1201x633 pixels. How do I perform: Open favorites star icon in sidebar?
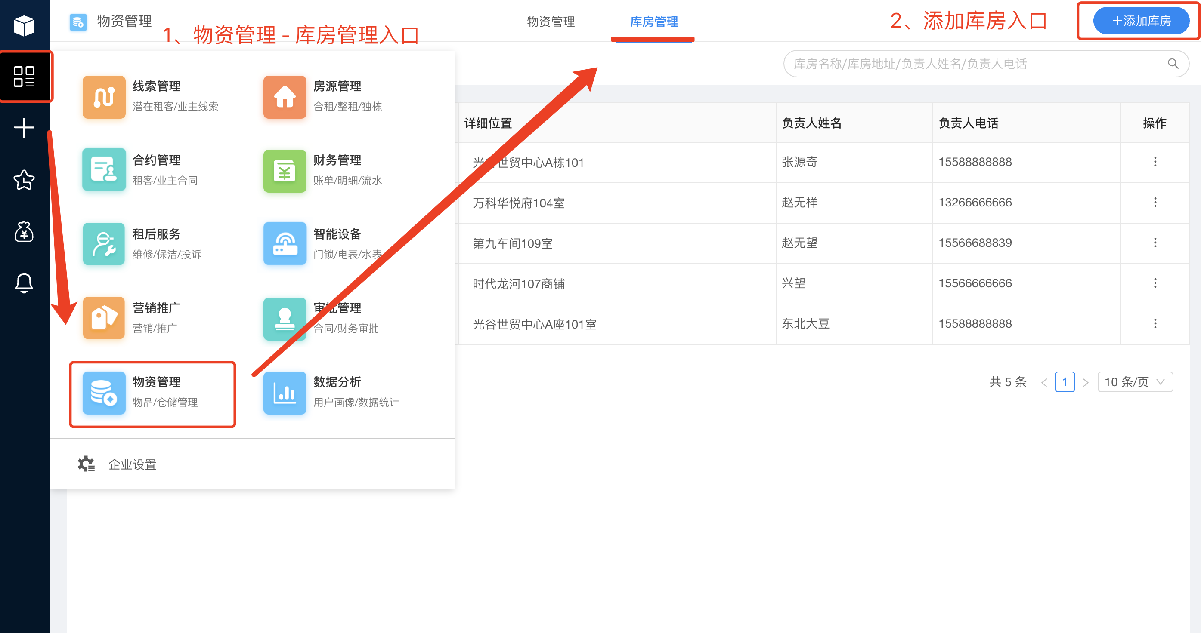click(24, 179)
